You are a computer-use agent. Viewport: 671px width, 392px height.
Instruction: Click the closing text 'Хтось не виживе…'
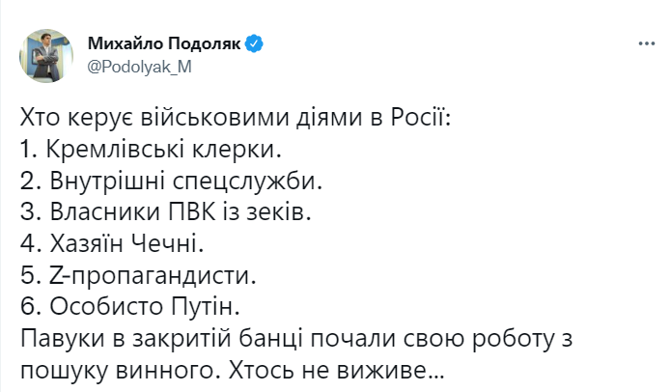click(337, 370)
